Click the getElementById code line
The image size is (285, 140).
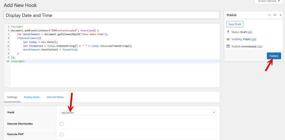pyautogui.click(x=63, y=34)
